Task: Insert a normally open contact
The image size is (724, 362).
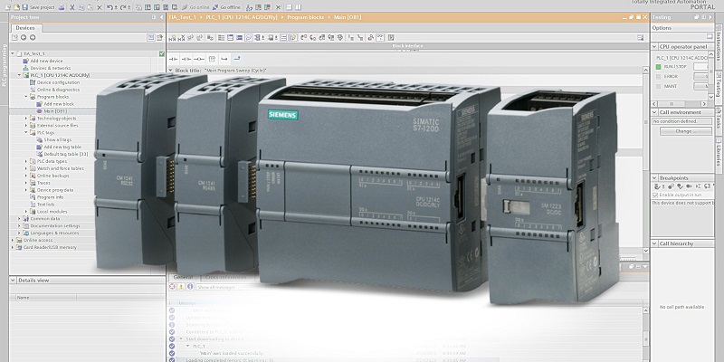Action: tap(173, 59)
